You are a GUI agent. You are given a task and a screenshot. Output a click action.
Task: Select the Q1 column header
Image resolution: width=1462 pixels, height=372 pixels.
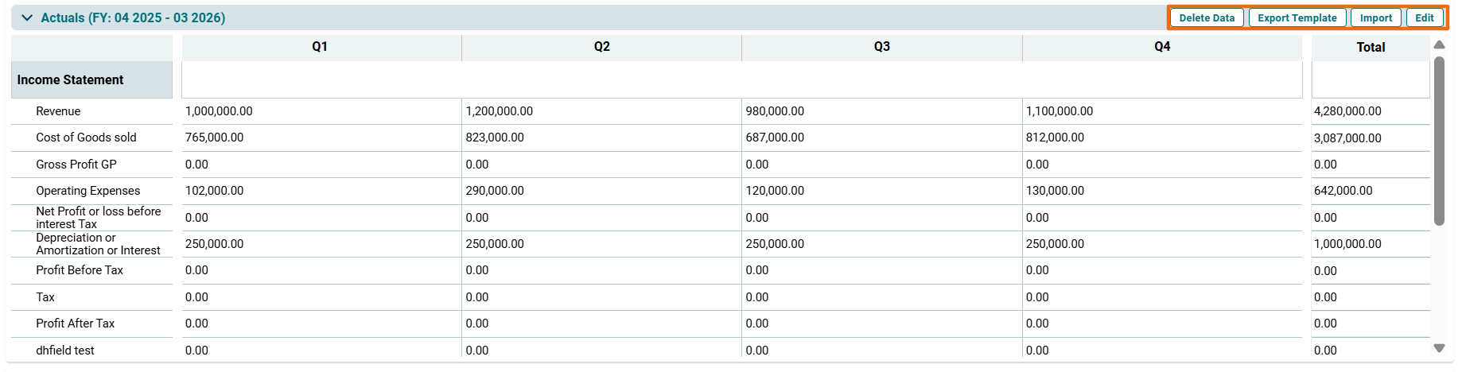click(x=320, y=47)
